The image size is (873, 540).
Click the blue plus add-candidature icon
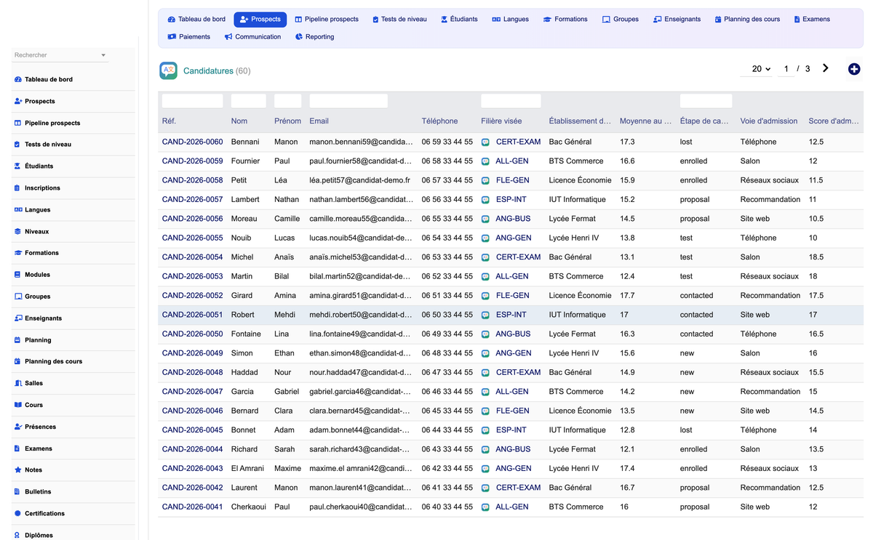click(x=854, y=69)
